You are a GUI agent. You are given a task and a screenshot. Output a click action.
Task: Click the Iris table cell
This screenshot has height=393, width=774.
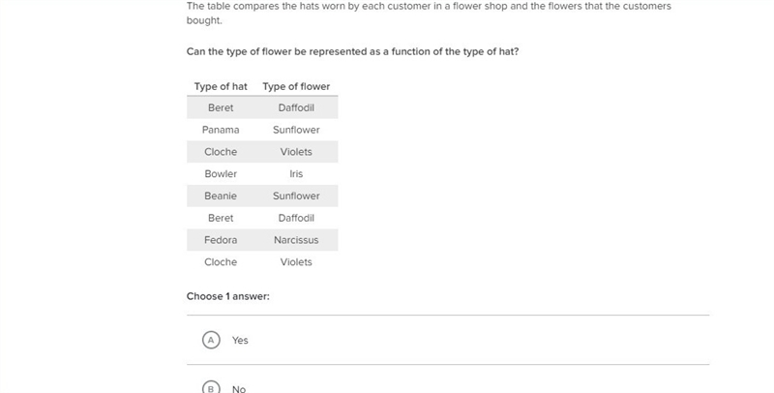pos(296,174)
